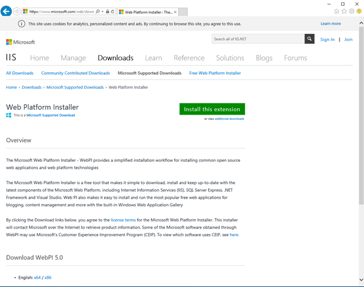Image resolution: width=364 pixels, height=287 pixels.
Task: Click the Home breadcrumb link
Action: click(x=12, y=87)
